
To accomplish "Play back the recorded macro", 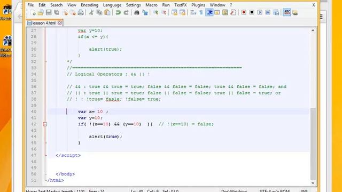I will click(260, 12).
